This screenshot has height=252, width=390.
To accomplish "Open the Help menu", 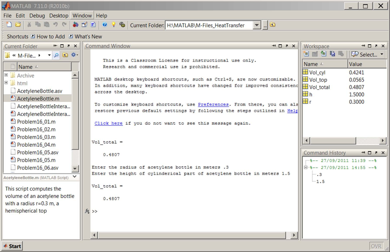I will (101, 16).
